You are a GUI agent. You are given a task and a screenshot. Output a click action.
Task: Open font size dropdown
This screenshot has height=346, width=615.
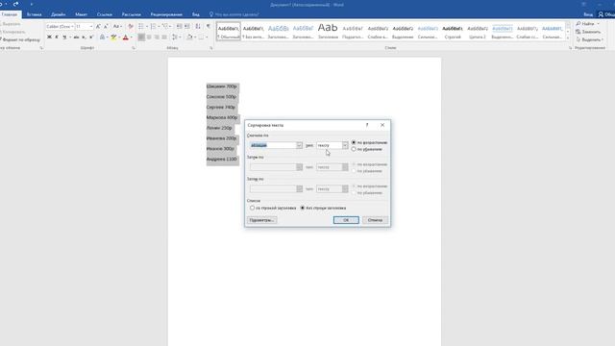pos(91,26)
